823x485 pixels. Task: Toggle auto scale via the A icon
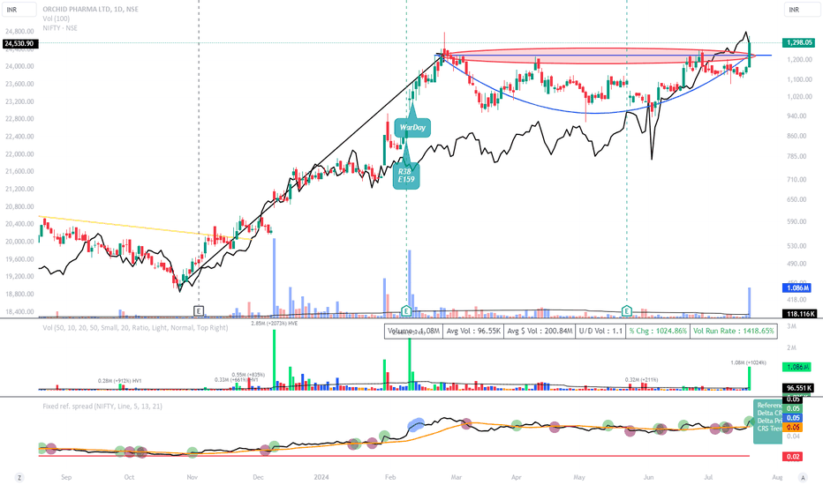(x=803, y=477)
